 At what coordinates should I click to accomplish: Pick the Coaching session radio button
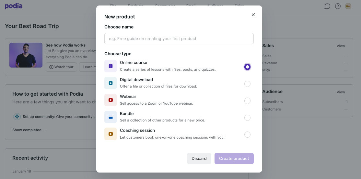(247, 135)
